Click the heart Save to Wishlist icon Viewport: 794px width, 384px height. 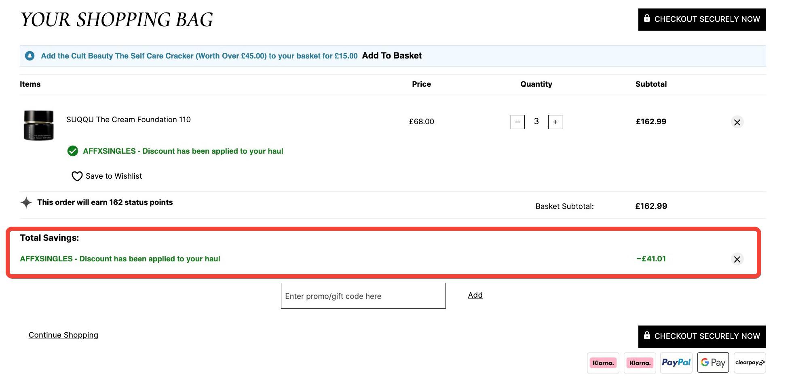point(77,176)
